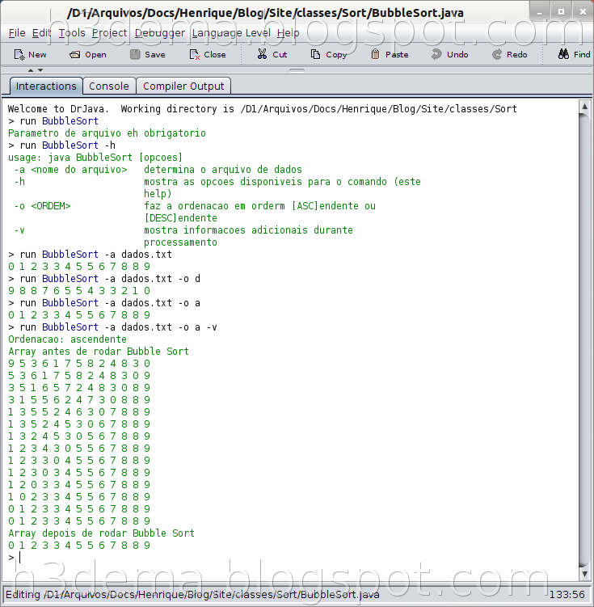Click the New file toolbar icon
The height and width of the screenshot is (607, 594).
(x=19, y=55)
